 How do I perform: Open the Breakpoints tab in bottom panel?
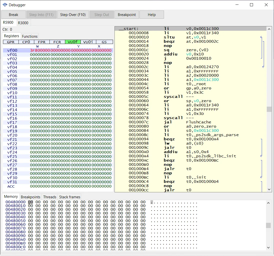pos(30,197)
